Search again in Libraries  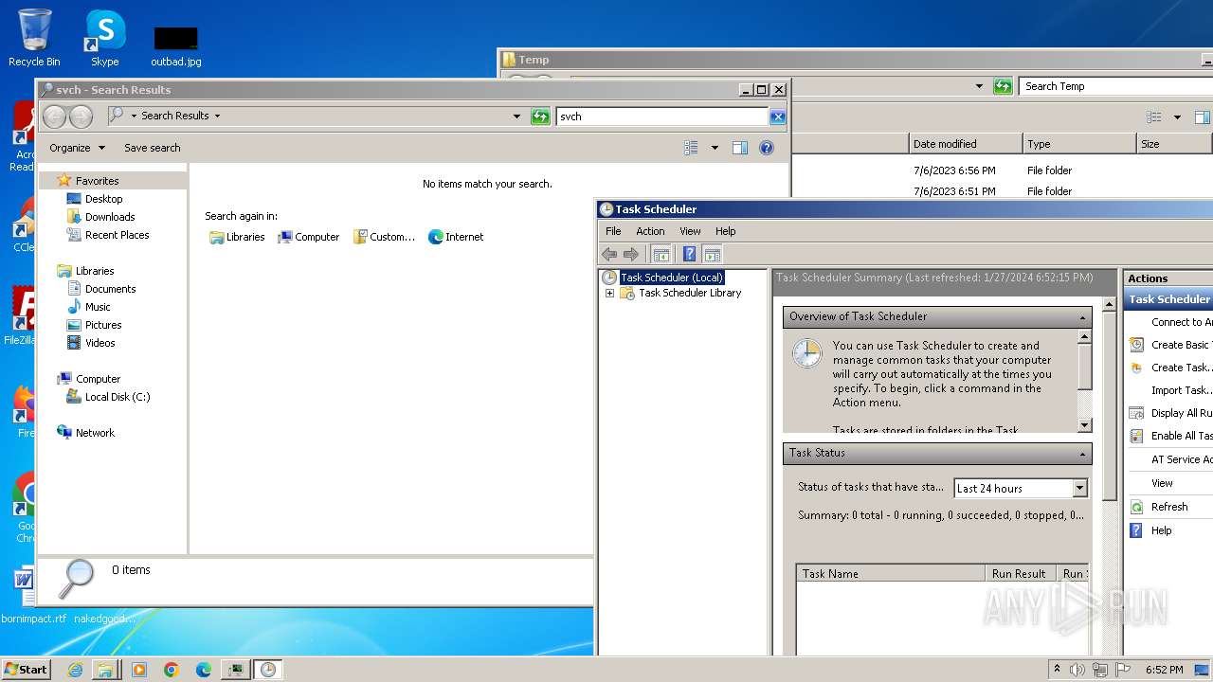click(237, 237)
